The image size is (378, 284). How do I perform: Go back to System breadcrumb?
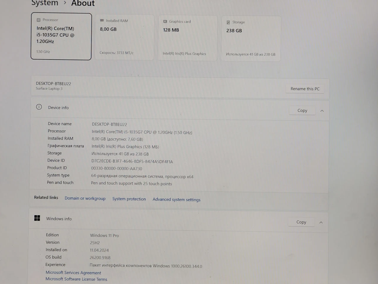click(x=45, y=3)
